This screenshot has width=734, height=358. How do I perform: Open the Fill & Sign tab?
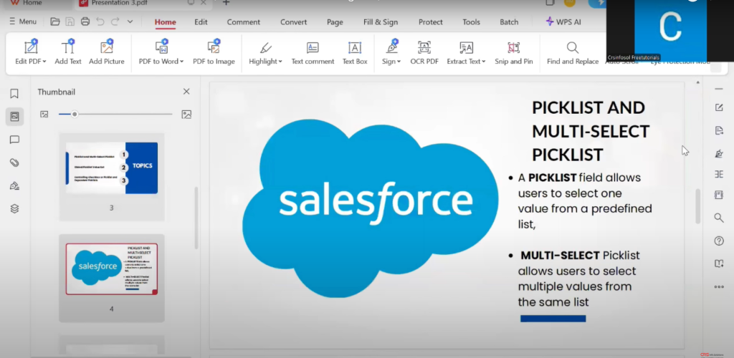point(380,22)
